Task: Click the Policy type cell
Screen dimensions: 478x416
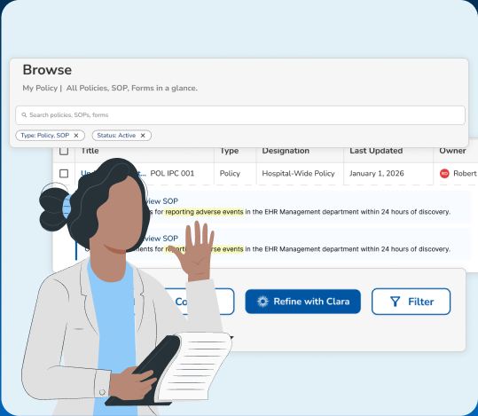Action: pos(230,174)
